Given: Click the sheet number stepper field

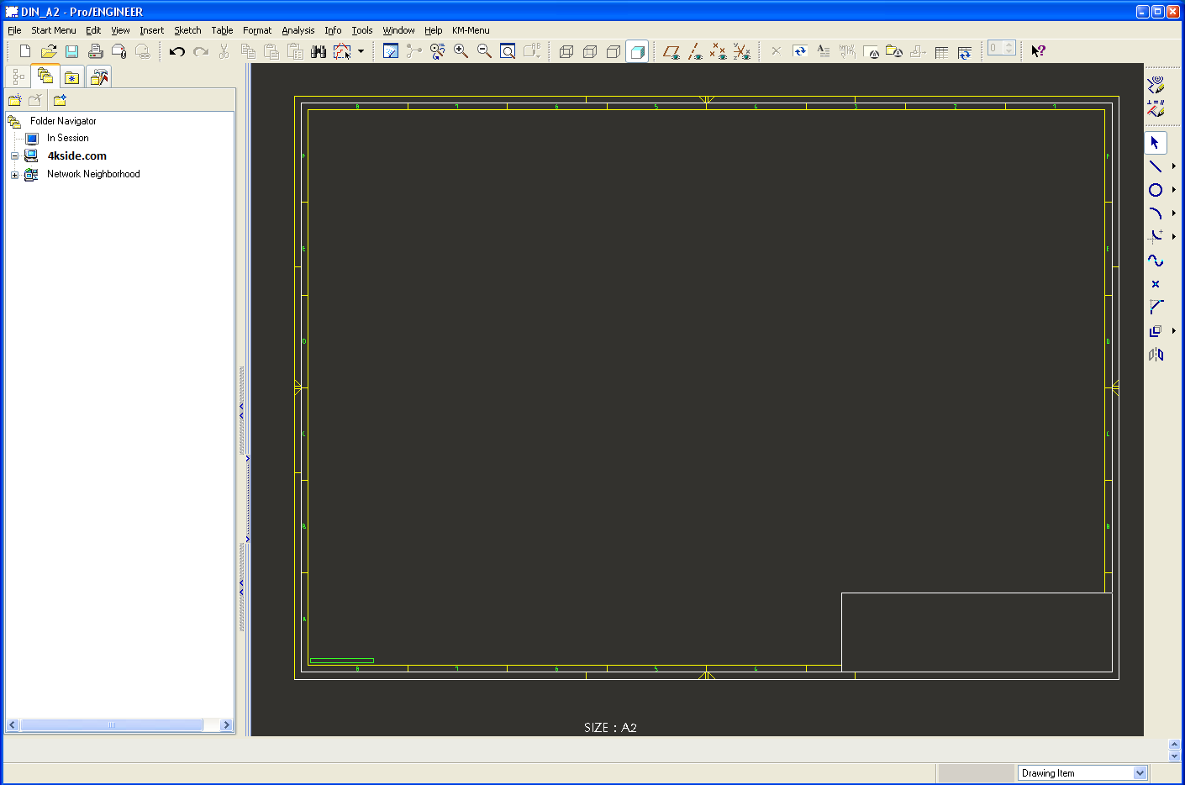Looking at the screenshot, I should tap(1001, 49).
